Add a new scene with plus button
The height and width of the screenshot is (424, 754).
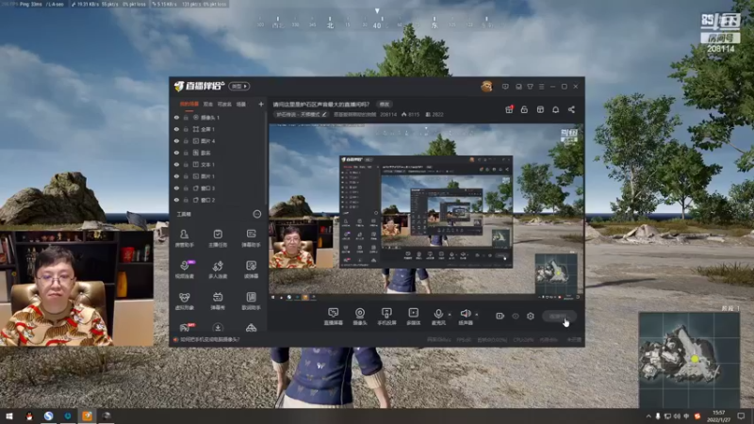coord(261,104)
